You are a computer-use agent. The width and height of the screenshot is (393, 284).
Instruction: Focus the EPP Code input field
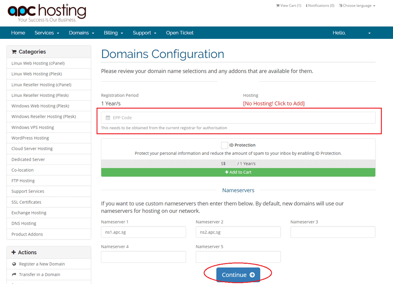coord(238,118)
